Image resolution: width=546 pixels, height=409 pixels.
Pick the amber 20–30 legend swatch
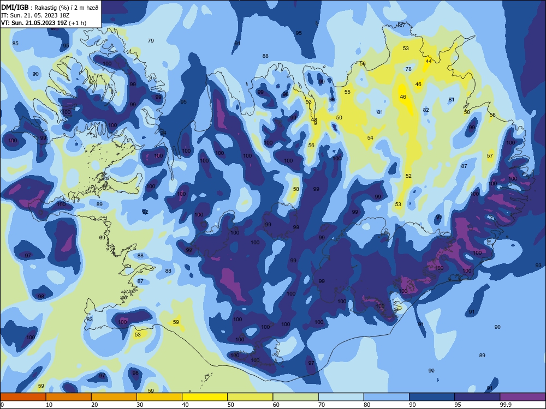tap(114, 397)
